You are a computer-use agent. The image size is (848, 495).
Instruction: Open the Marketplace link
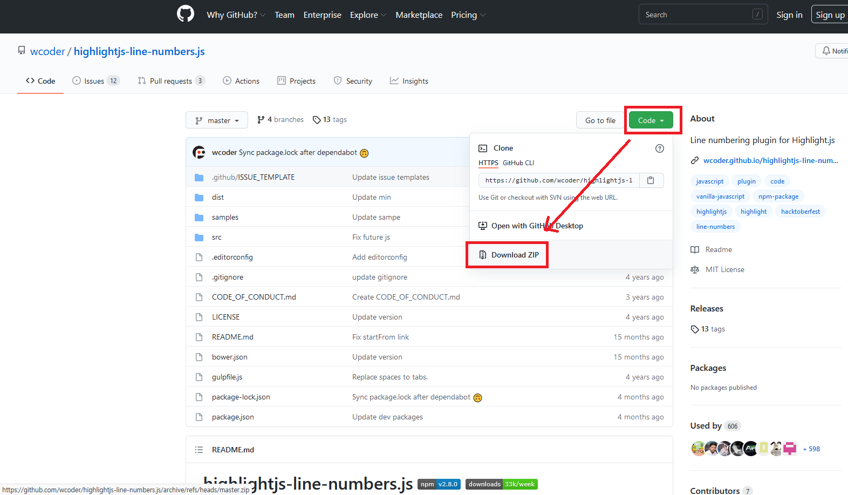click(x=419, y=15)
